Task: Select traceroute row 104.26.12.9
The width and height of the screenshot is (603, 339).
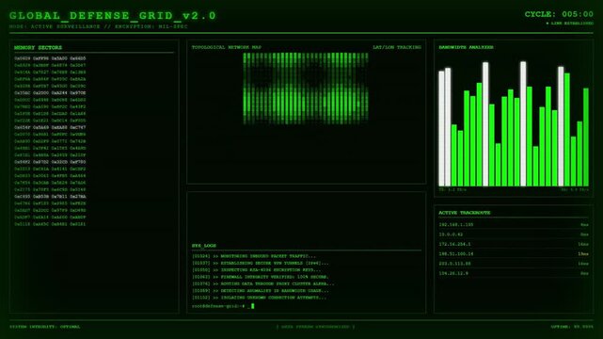Action: [514, 274]
